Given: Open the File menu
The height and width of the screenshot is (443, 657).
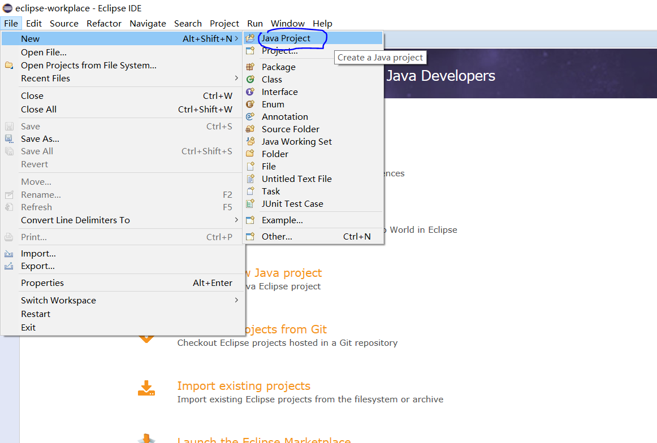Looking at the screenshot, I should (11, 23).
